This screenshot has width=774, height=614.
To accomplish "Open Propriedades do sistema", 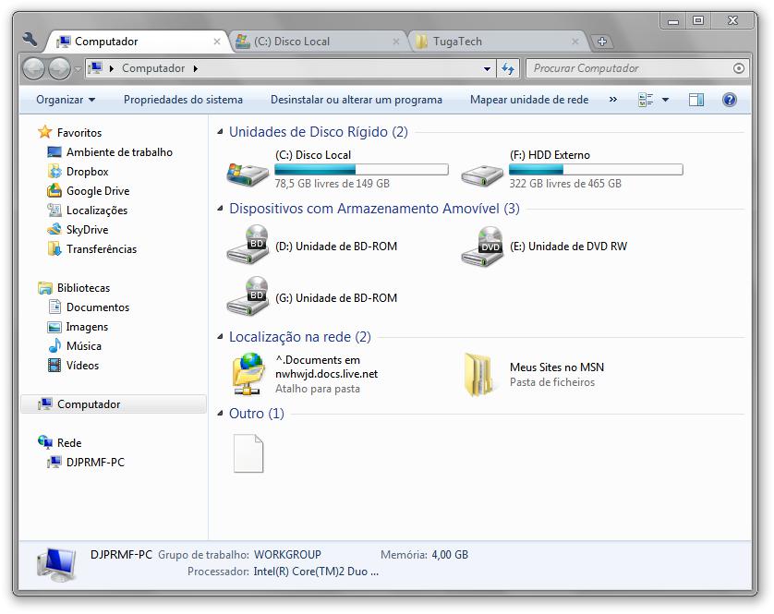I will (x=183, y=100).
